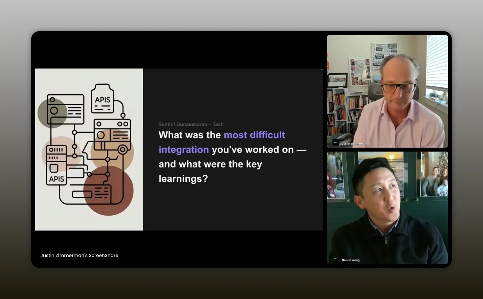
Task: Click the lower-left APIS server icon
Action: tap(57, 165)
